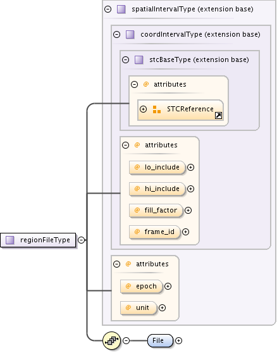Click the stcBaseType complex type icon
The height and width of the screenshot is (353, 277).
click(139, 59)
